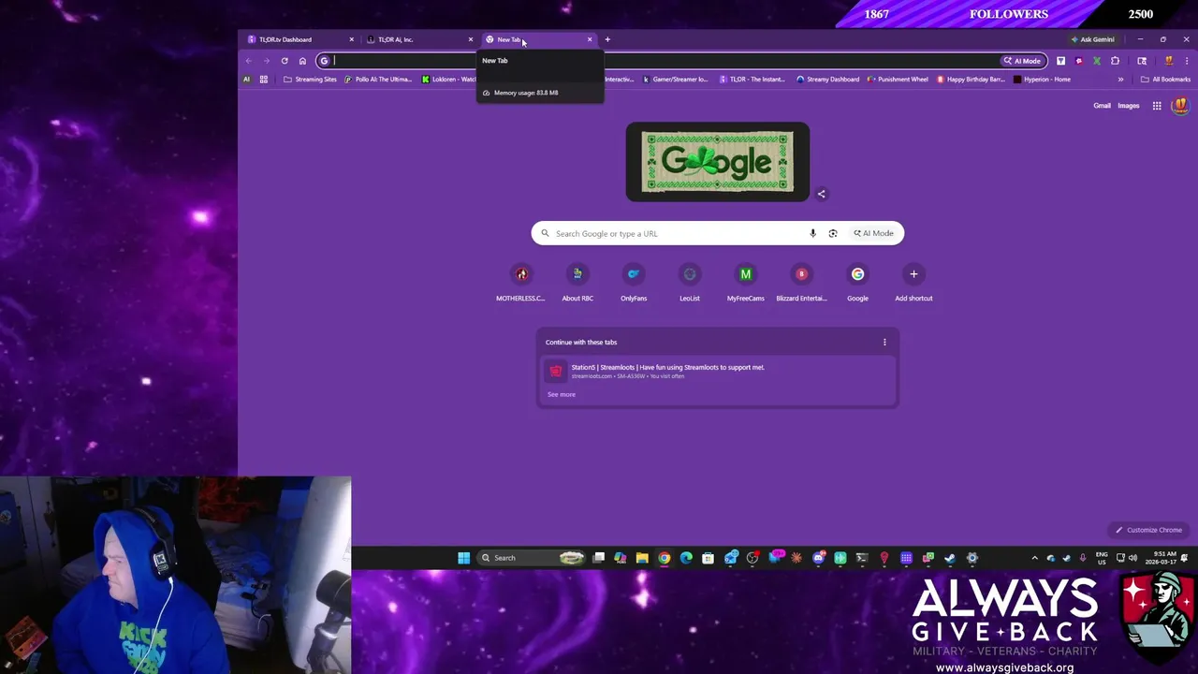Open Discord from the taskbar

coord(818,558)
